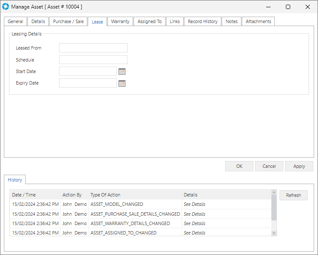Switch to the General tab
Viewport: 318px width, 255px height.
pyautogui.click(x=15, y=21)
